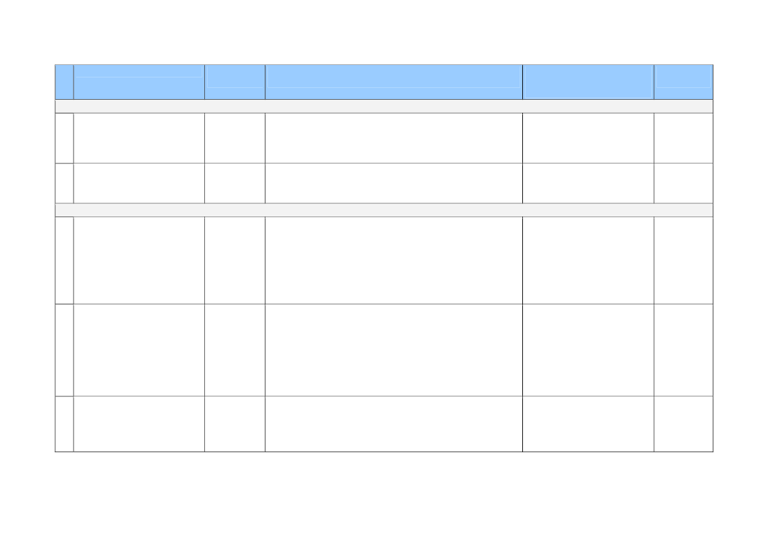This screenshot has height=542, width=768.
Task: Click last column cell in bottom row
Action: [x=683, y=424]
